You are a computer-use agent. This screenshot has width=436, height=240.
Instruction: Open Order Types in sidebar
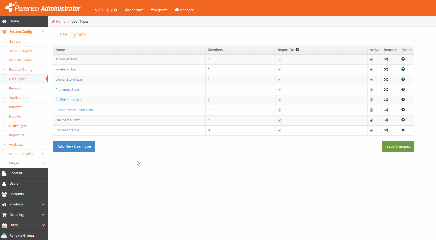pyautogui.click(x=19, y=126)
